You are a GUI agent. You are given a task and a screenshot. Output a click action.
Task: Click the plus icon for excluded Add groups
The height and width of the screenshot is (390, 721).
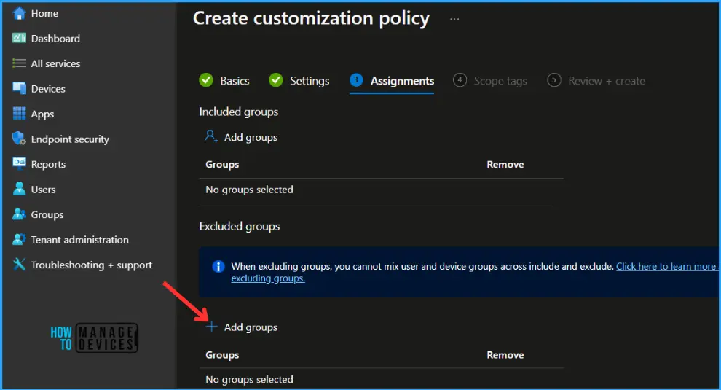tap(211, 327)
